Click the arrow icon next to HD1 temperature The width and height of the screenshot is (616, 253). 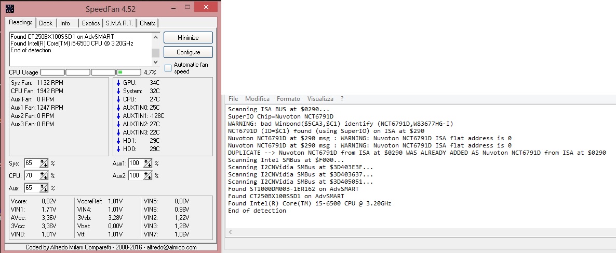118,141
